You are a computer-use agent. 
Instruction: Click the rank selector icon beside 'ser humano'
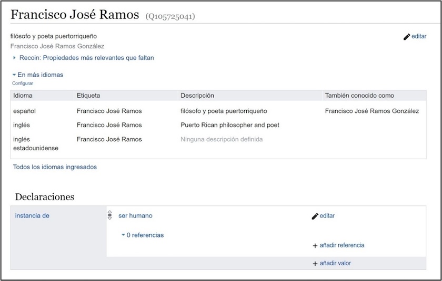tap(110, 215)
